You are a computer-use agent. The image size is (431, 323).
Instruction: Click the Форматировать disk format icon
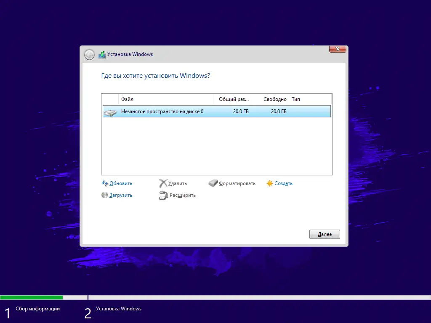[213, 183]
